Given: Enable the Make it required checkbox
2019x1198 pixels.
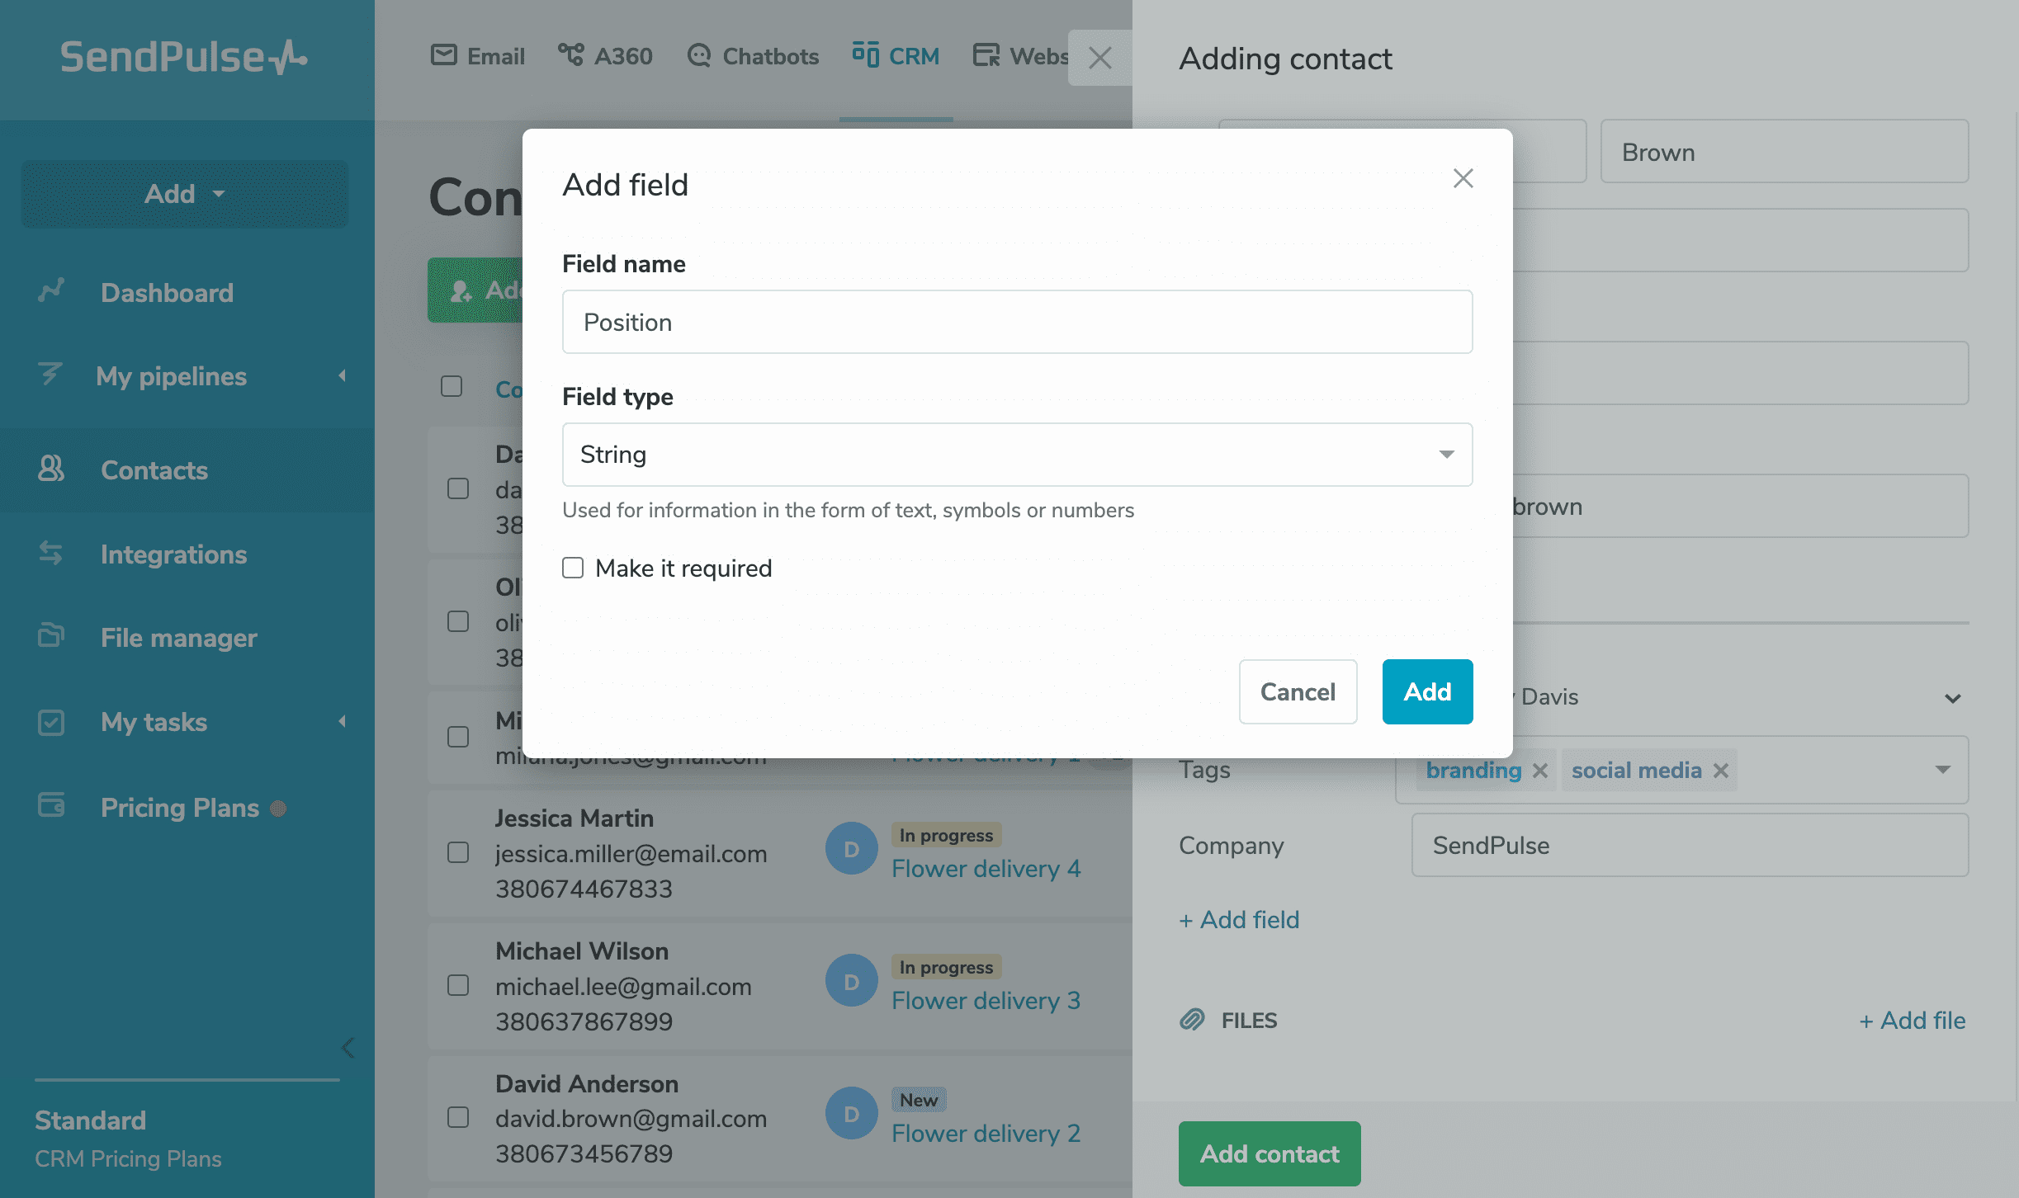Looking at the screenshot, I should 573,568.
